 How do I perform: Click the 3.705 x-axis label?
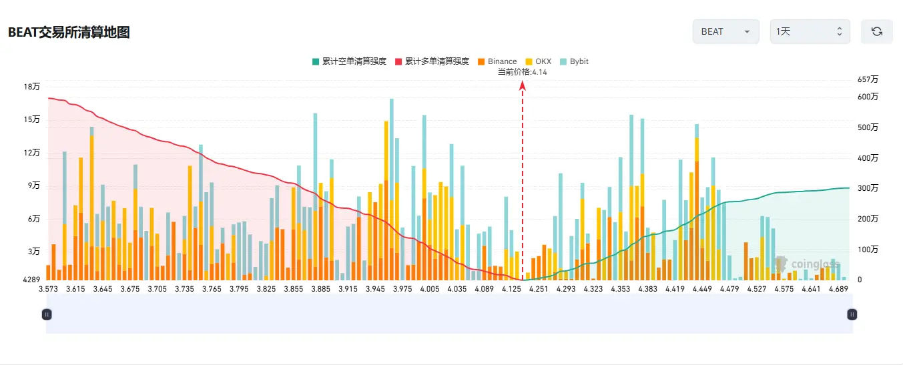[158, 289]
